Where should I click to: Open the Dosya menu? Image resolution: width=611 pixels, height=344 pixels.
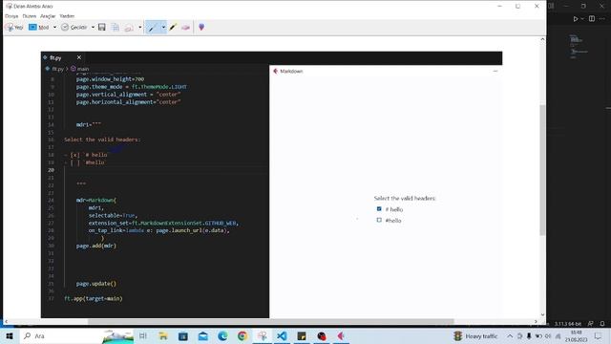pyautogui.click(x=11, y=16)
